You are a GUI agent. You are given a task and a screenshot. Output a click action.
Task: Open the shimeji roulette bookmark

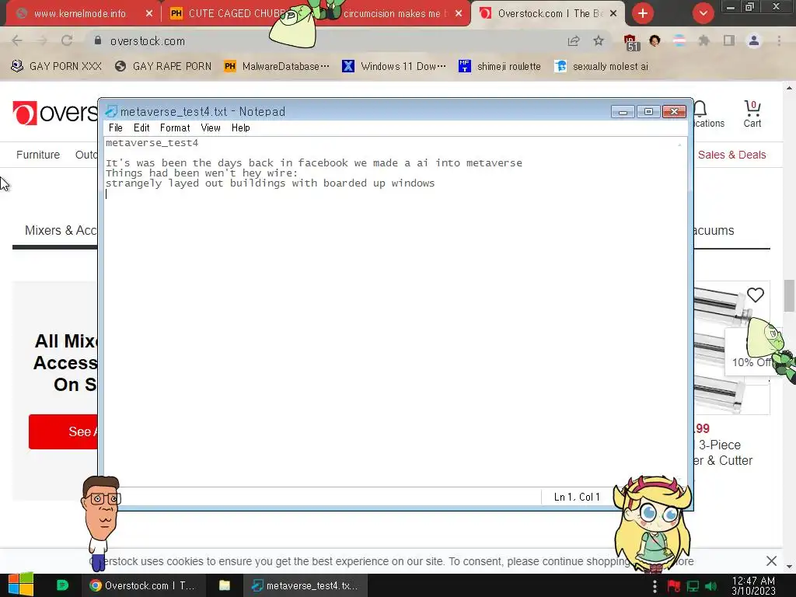point(500,67)
